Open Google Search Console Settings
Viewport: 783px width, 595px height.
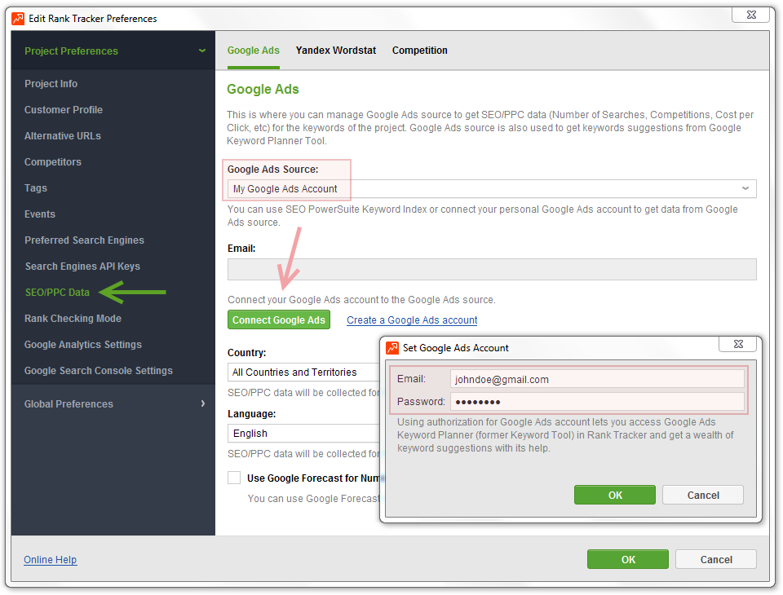tap(99, 370)
